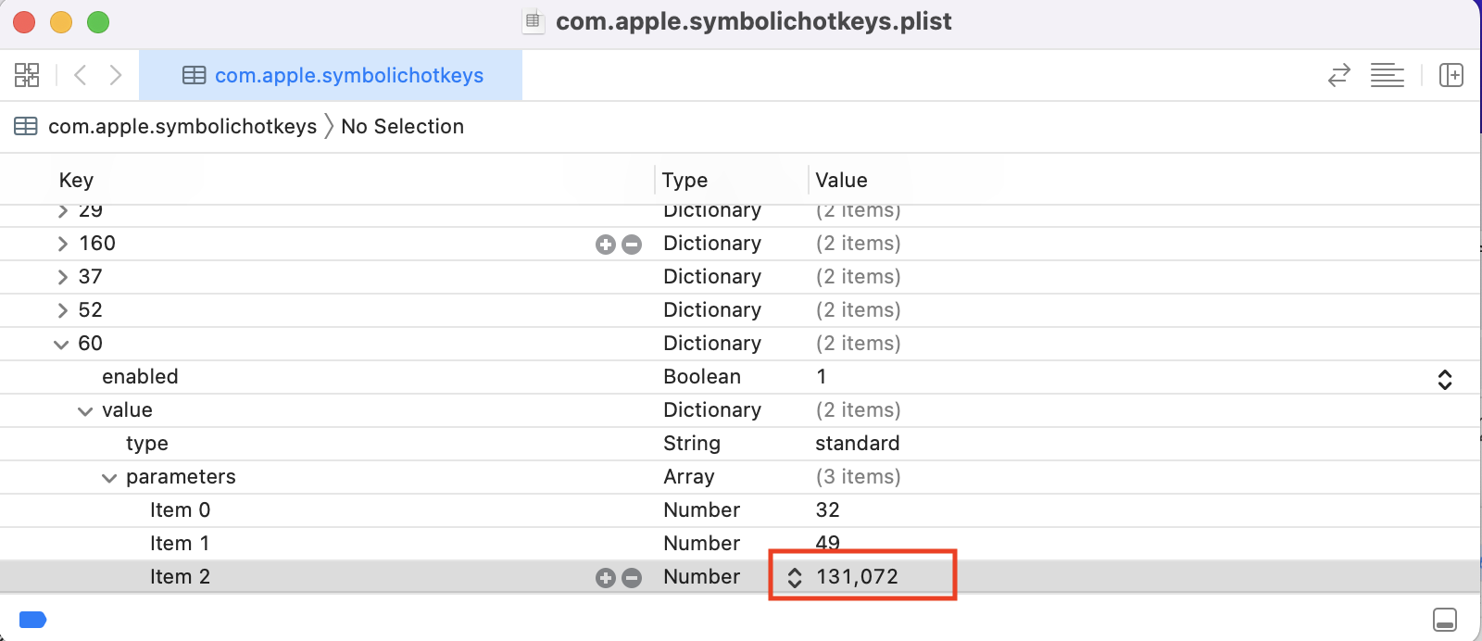Open the related items grid menu
The image size is (1482, 641).
pos(27,75)
